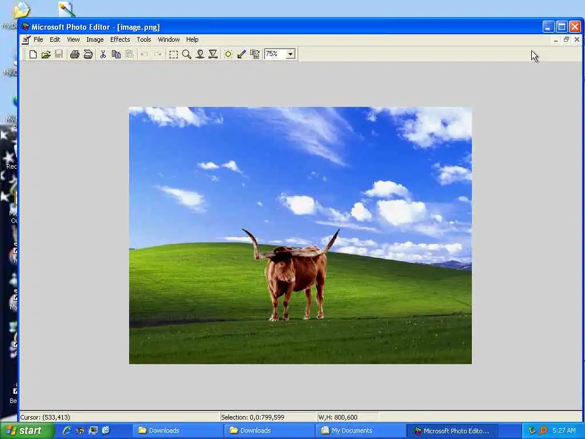The image size is (585, 439).
Task: Click the Cursor coordinates status text
Action: 45,417
